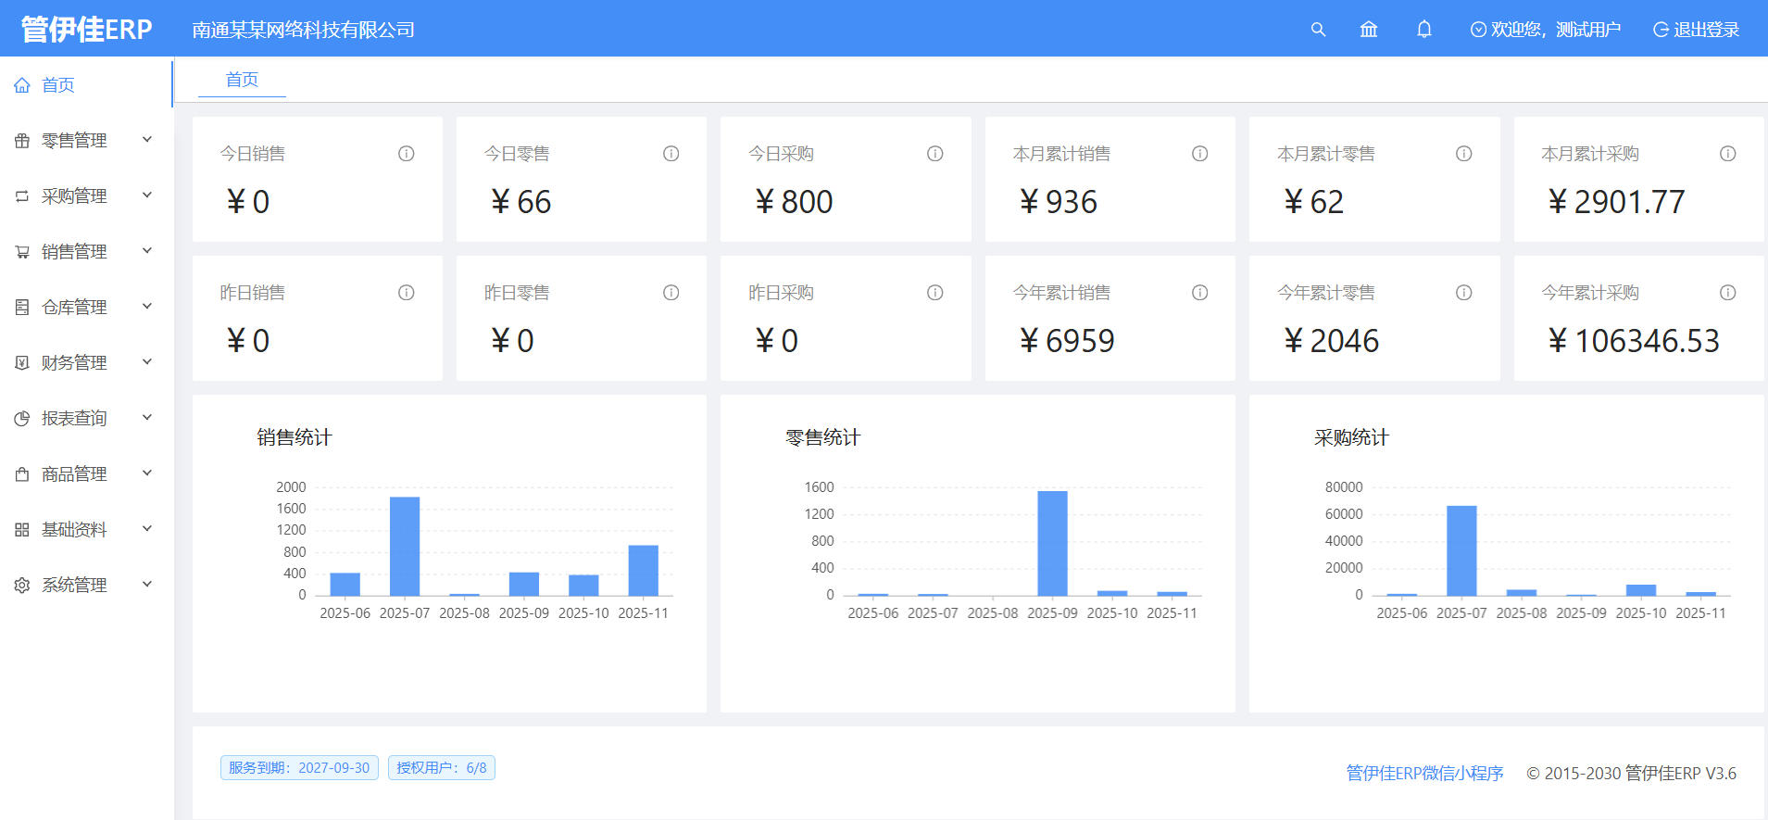Click the info icon on 今日零售 card
This screenshot has width=1768, height=820.
point(671,154)
